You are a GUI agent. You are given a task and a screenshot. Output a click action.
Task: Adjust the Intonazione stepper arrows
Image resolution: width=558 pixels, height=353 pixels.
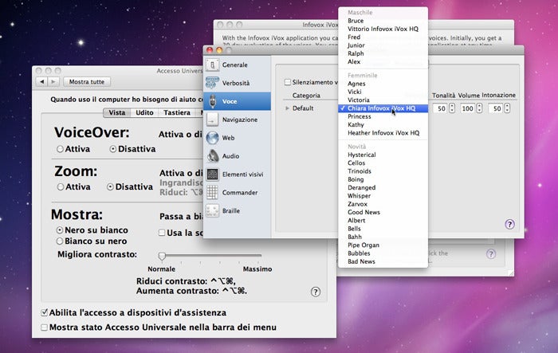(507, 108)
